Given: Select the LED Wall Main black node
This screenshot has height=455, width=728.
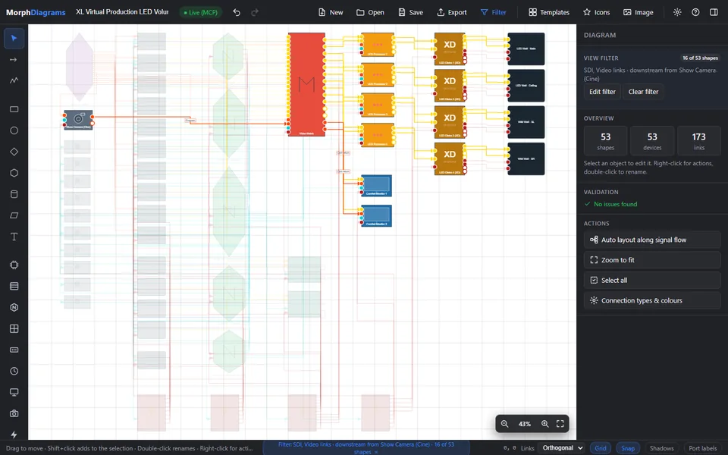Looking at the screenshot, I should [526, 49].
